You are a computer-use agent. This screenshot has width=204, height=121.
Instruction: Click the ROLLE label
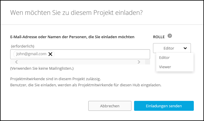(159, 37)
